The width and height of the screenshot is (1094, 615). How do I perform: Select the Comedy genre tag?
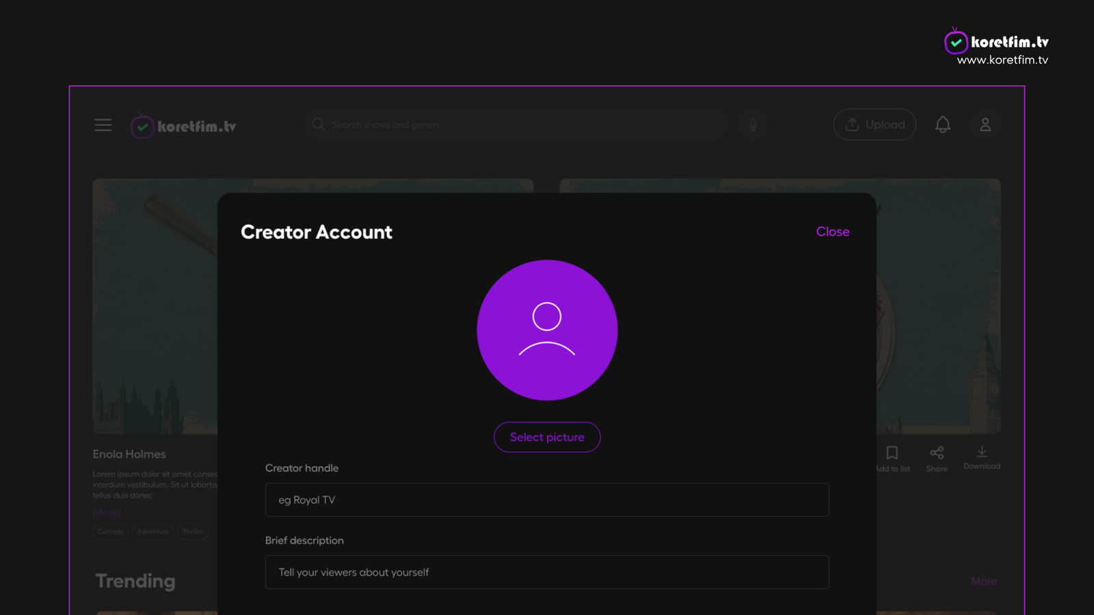(x=111, y=532)
